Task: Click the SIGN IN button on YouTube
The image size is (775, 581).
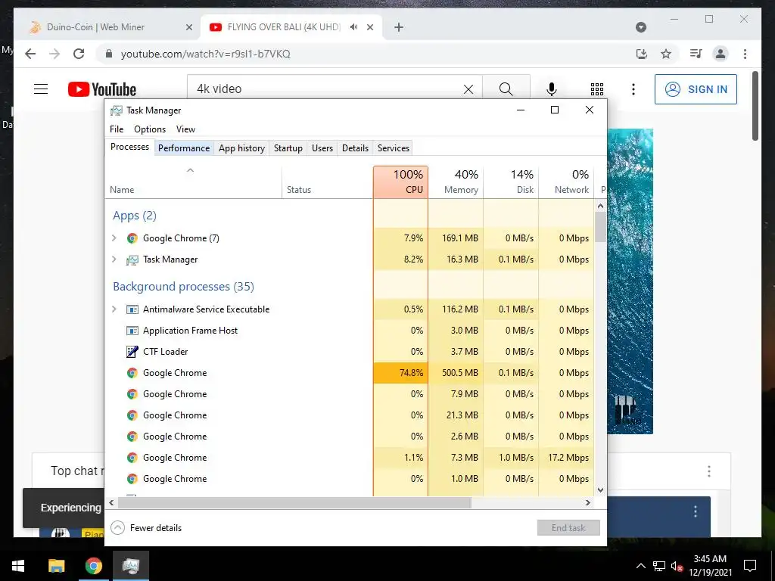Action: [x=696, y=89]
